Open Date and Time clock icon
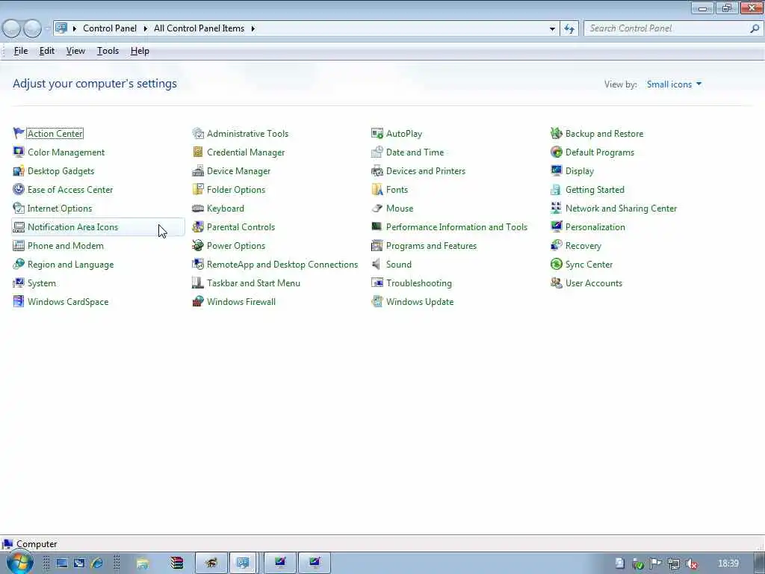The width and height of the screenshot is (765, 574). pyautogui.click(x=377, y=152)
